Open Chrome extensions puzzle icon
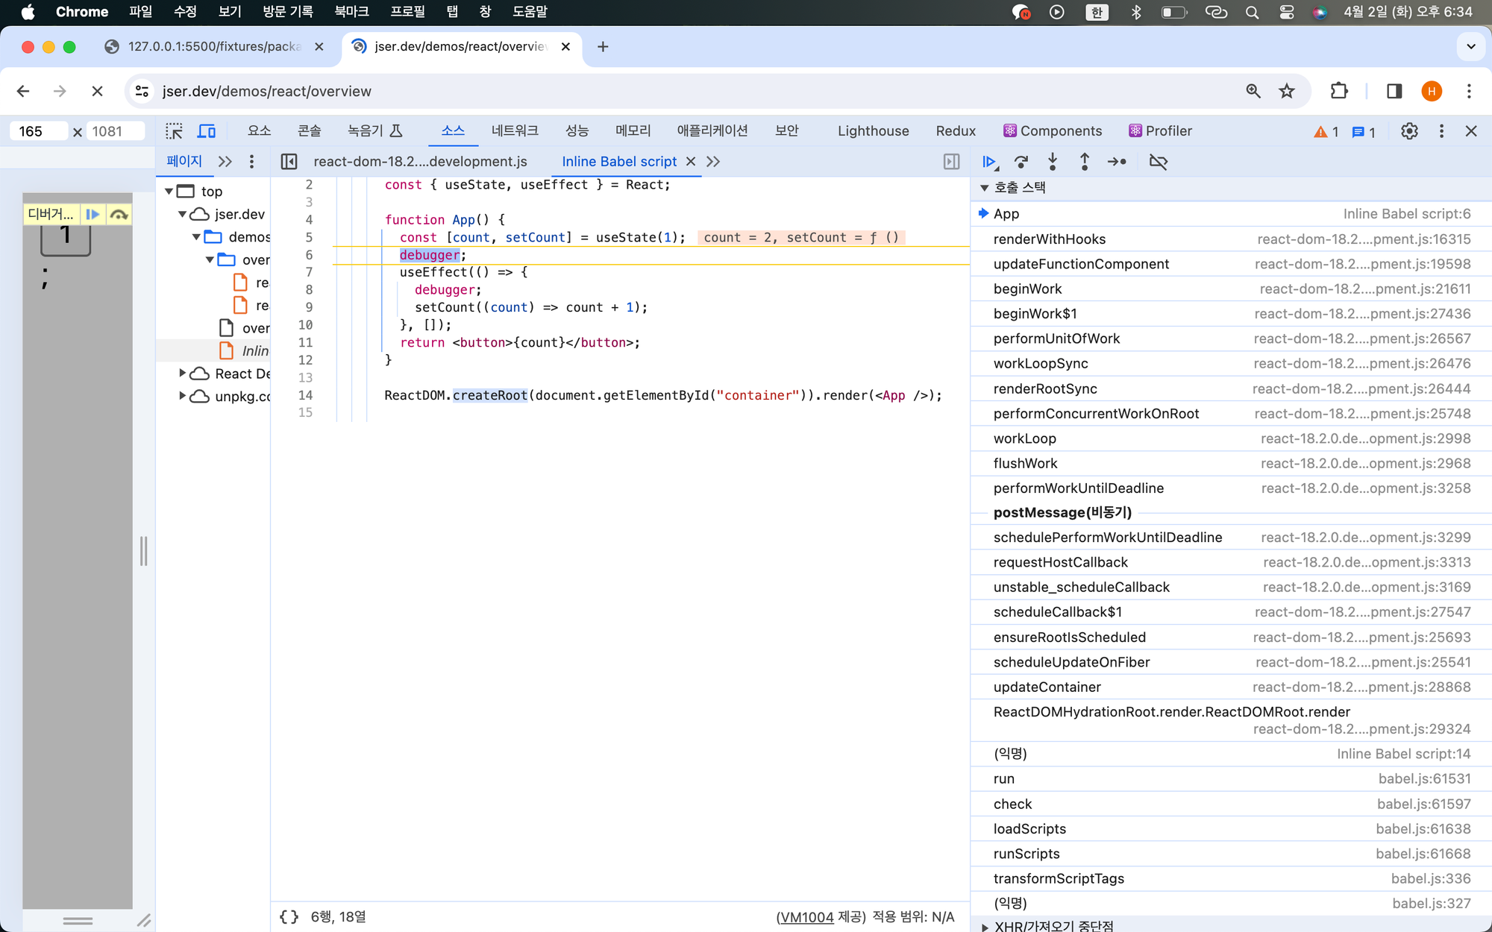The image size is (1492, 932). [x=1339, y=91]
